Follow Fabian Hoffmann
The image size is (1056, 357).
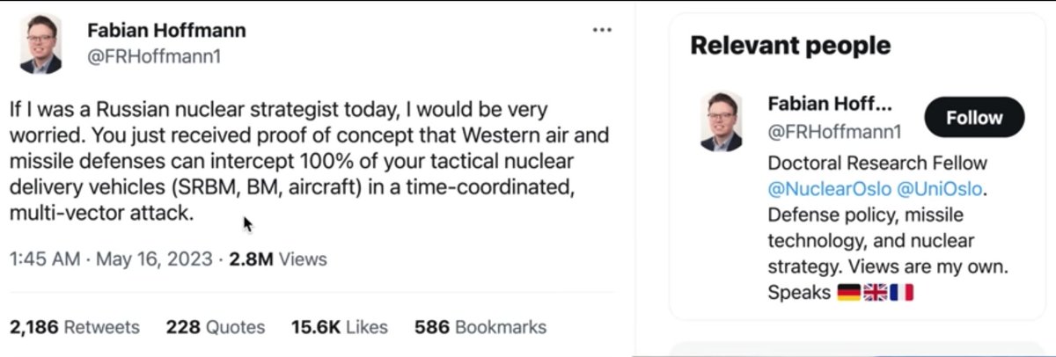click(974, 118)
